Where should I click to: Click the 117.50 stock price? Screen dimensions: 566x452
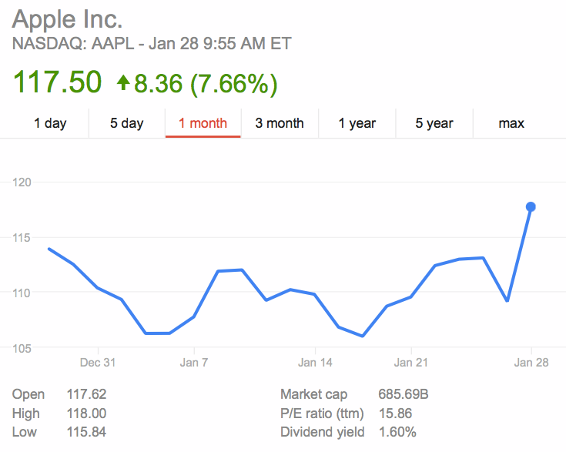coord(57,82)
